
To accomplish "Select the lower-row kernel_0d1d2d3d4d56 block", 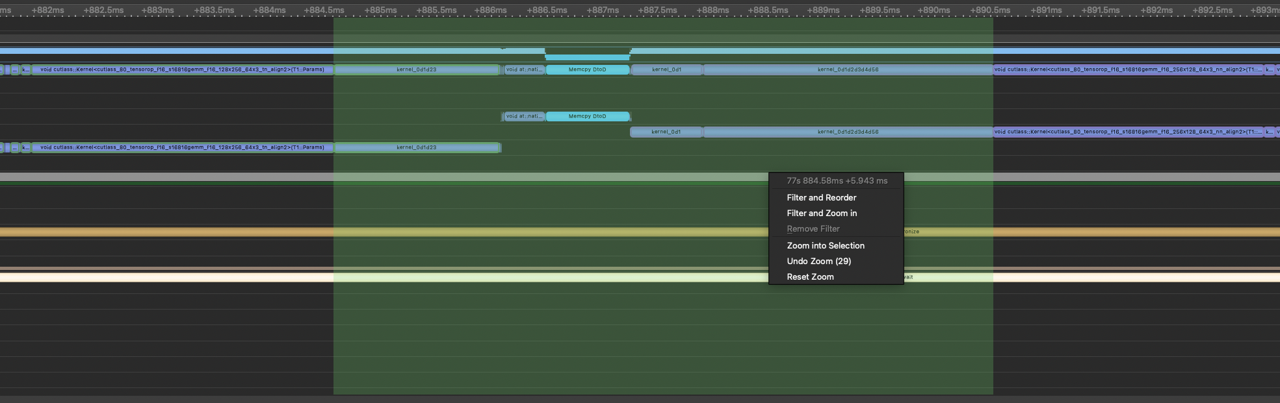I will tap(848, 132).
